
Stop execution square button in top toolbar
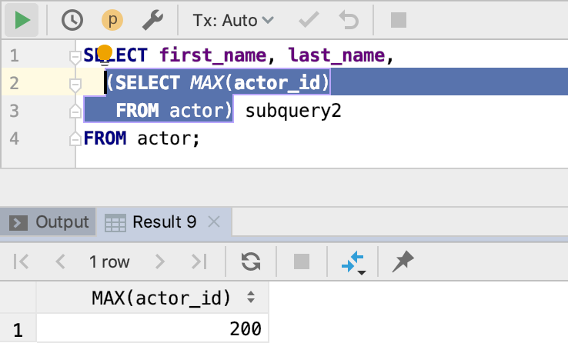tap(398, 20)
